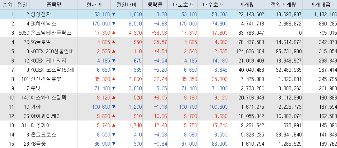Click previous volume value 38,941,640
The width and height of the screenshot is (337, 148).
289,134
